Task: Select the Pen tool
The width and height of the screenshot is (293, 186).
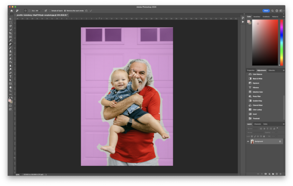Action: coord(10,73)
